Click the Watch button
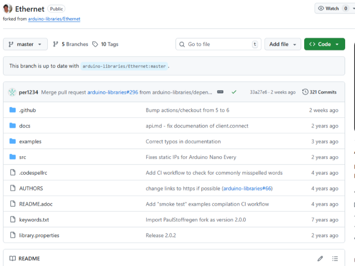355x266 pixels. tap(329, 8)
